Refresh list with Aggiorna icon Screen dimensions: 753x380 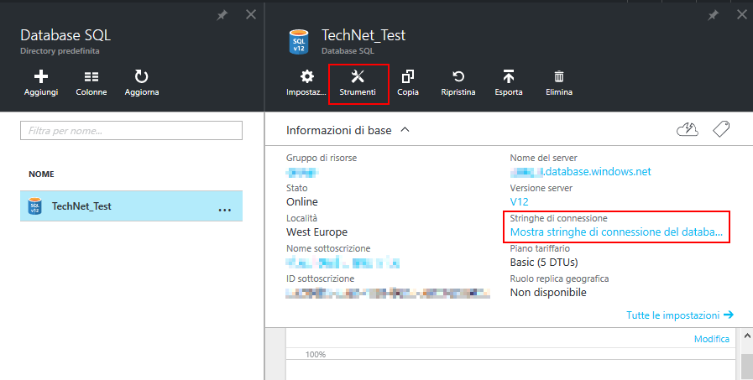[142, 76]
